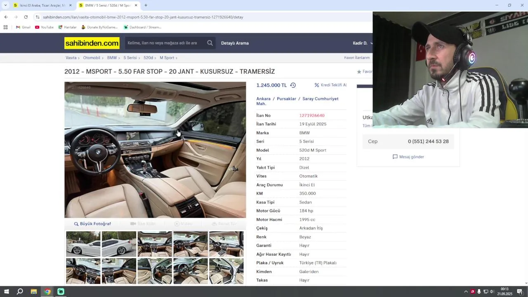Click the search magnifier icon
The width and height of the screenshot is (528, 297).
(210, 43)
